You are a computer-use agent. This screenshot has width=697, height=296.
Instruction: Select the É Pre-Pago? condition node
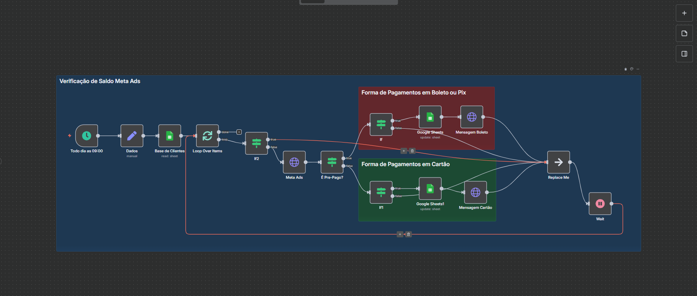pos(332,162)
